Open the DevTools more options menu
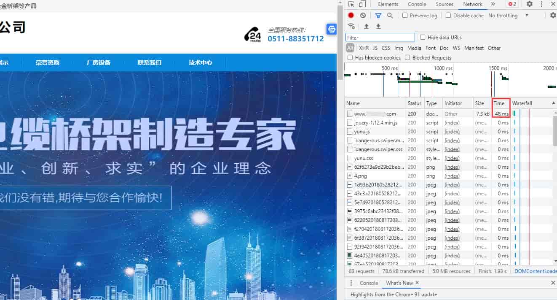 [542, 4]
